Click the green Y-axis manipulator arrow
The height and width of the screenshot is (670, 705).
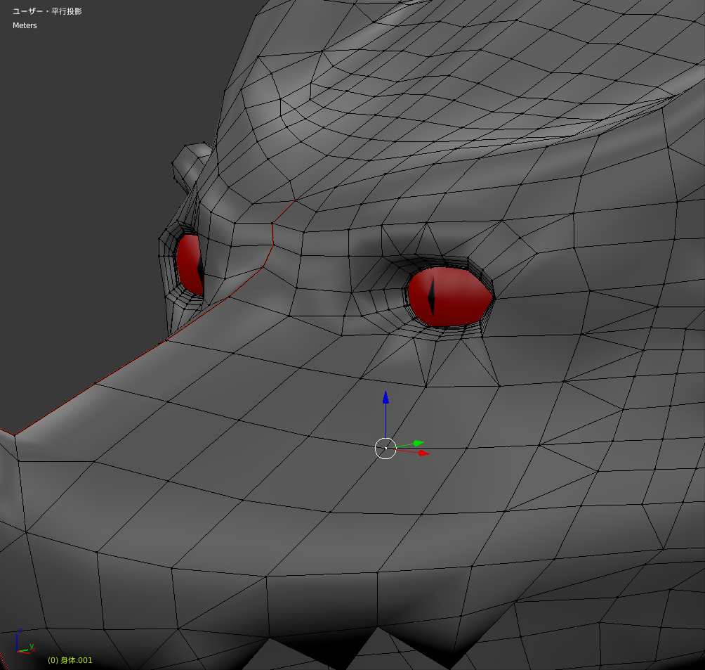[x=418, y=443]
